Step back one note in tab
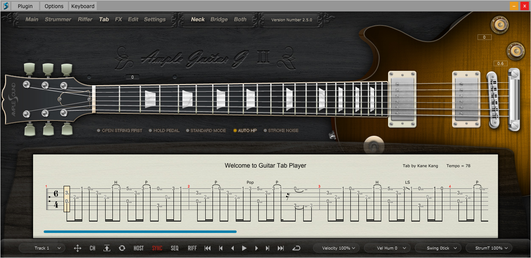 pos(232,248)
